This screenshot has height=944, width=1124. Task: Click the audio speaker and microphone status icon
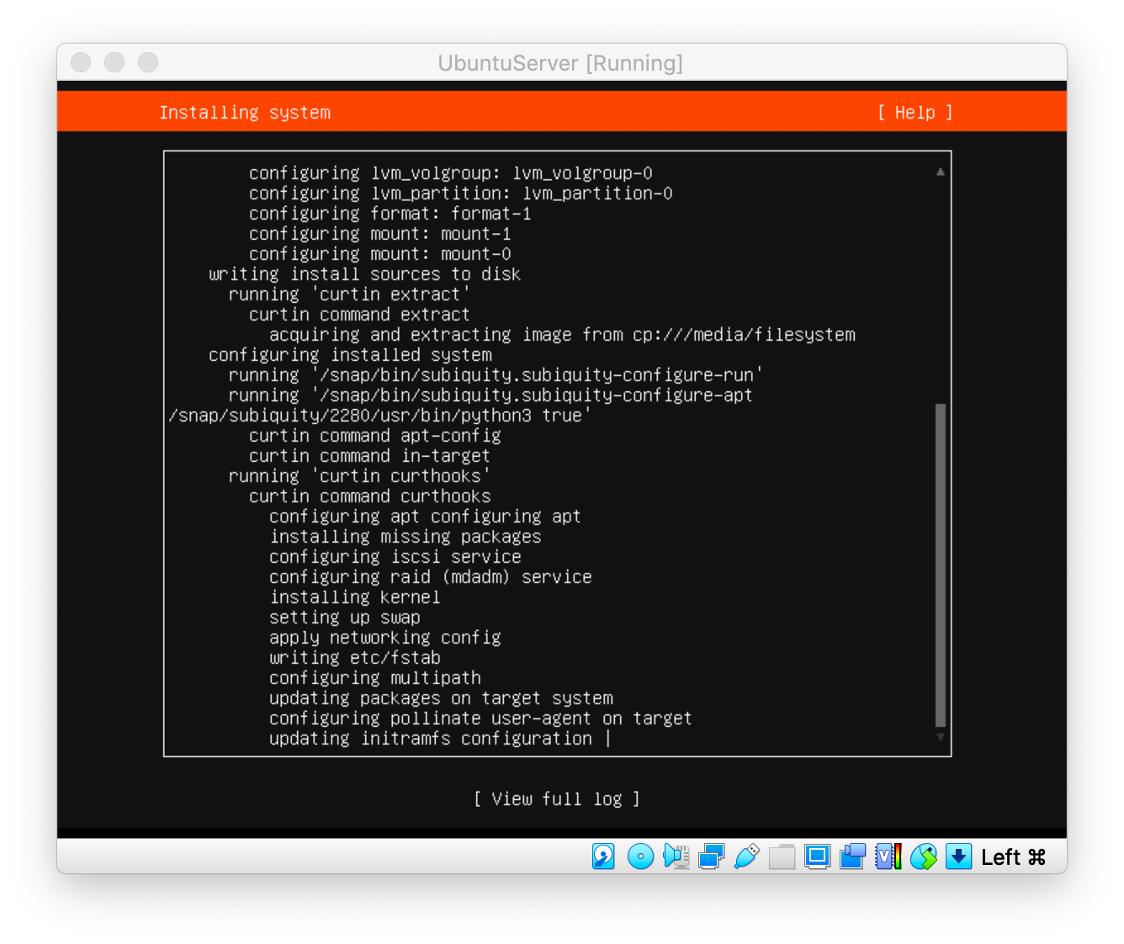coord(676,856)
